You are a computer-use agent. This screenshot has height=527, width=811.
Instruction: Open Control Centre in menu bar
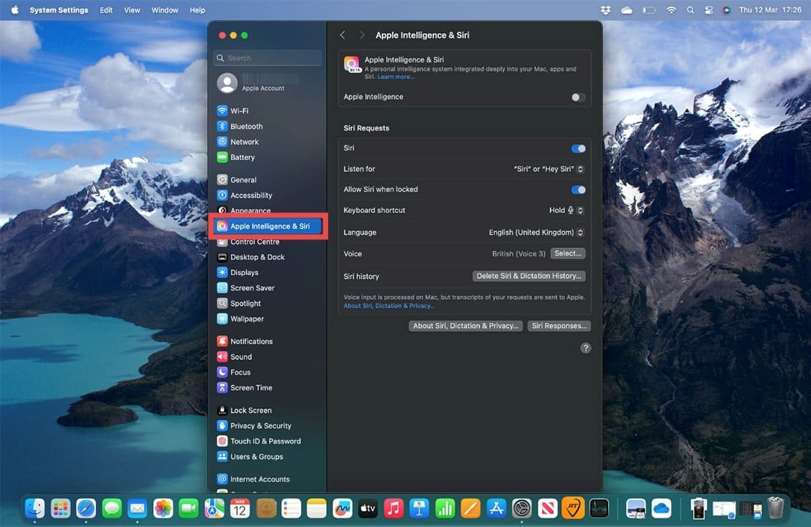coord(708,10)
